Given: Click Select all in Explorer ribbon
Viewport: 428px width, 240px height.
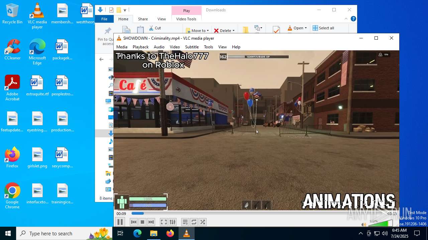Looking at the screenshot, I should pos(323,28).
